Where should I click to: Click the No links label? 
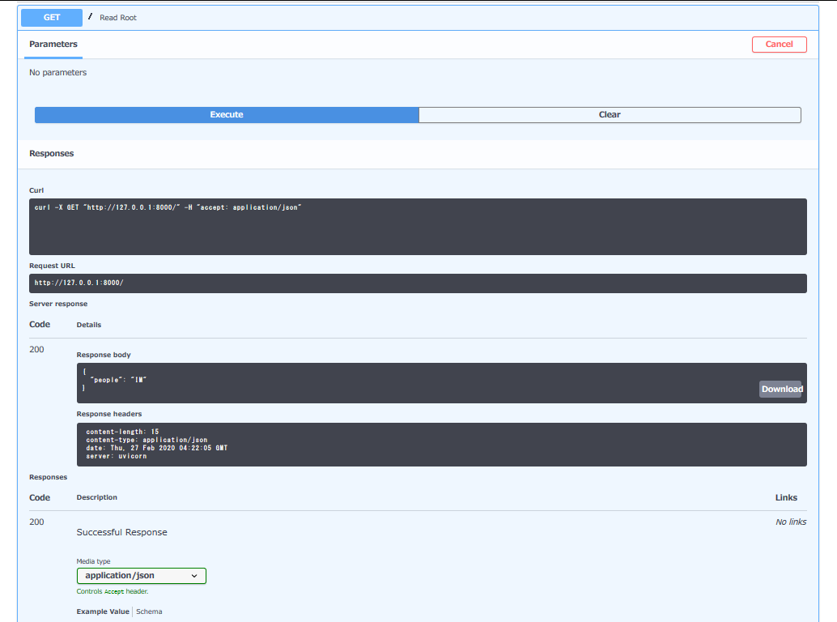790,522
